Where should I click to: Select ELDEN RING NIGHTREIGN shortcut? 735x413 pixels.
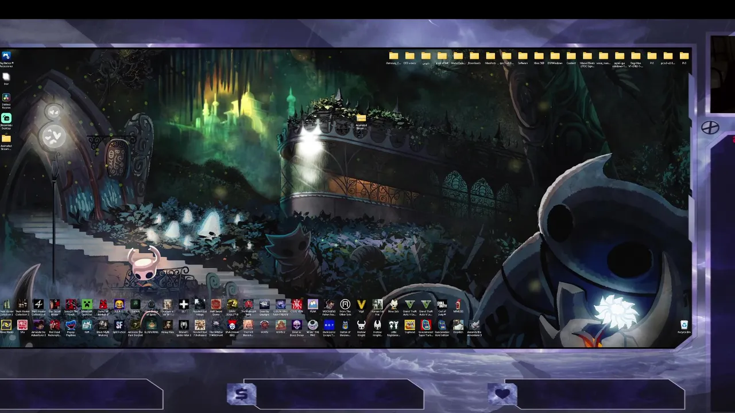[281, 307]
